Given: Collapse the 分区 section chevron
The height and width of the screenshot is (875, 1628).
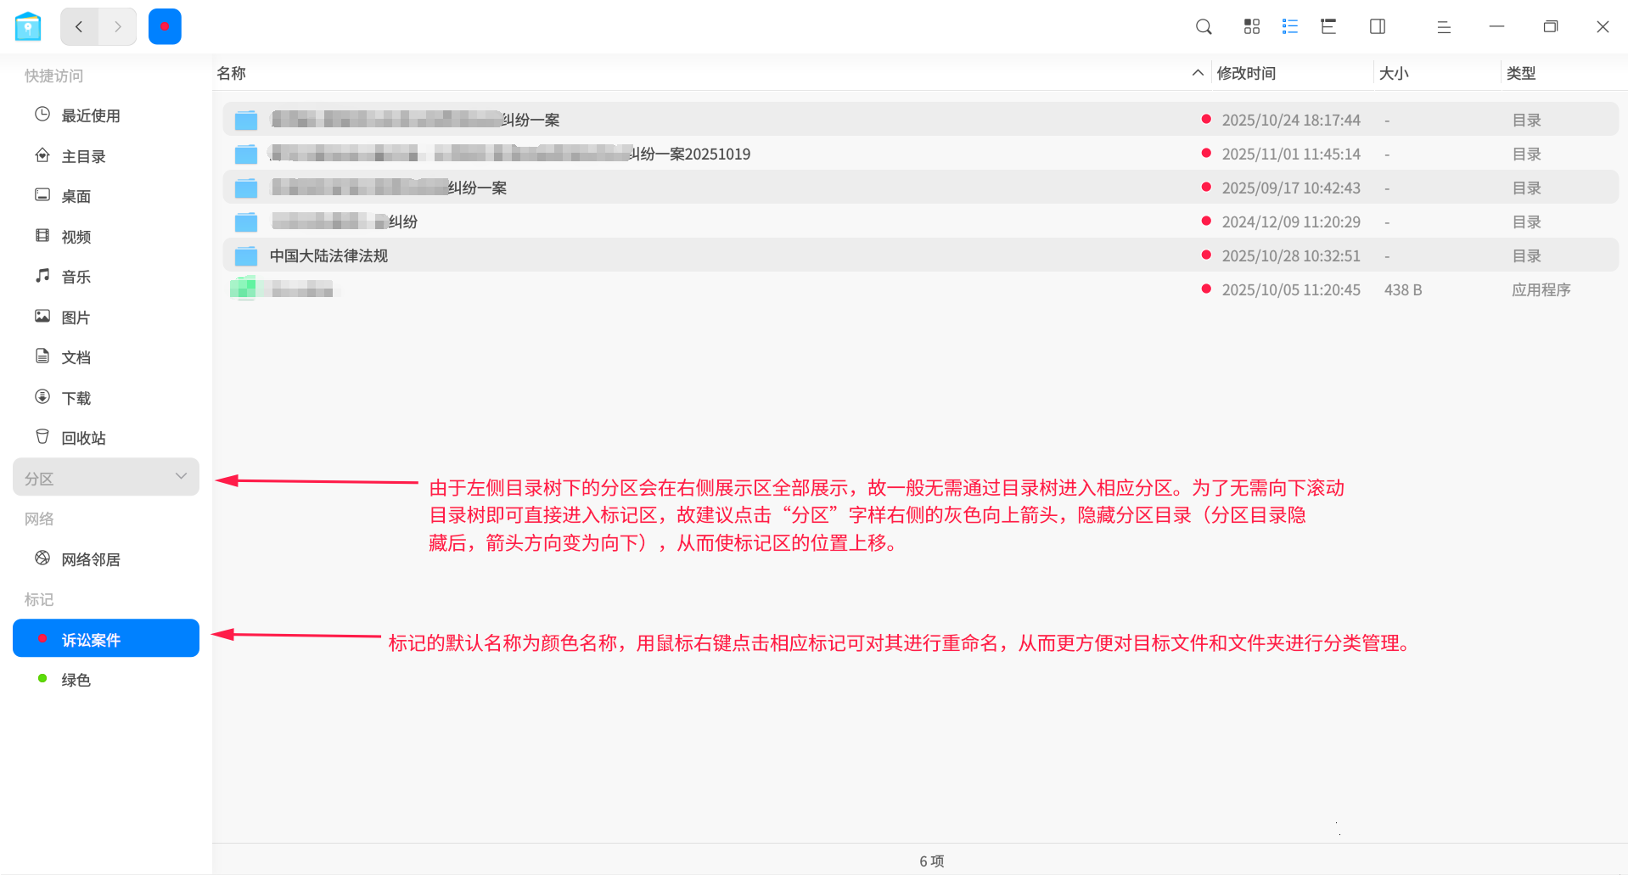Looking at the screenshot, I should coord(181,476).
